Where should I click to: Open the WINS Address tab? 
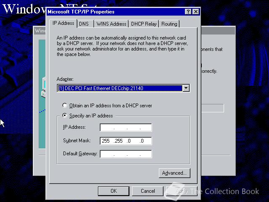coord(111,24)
